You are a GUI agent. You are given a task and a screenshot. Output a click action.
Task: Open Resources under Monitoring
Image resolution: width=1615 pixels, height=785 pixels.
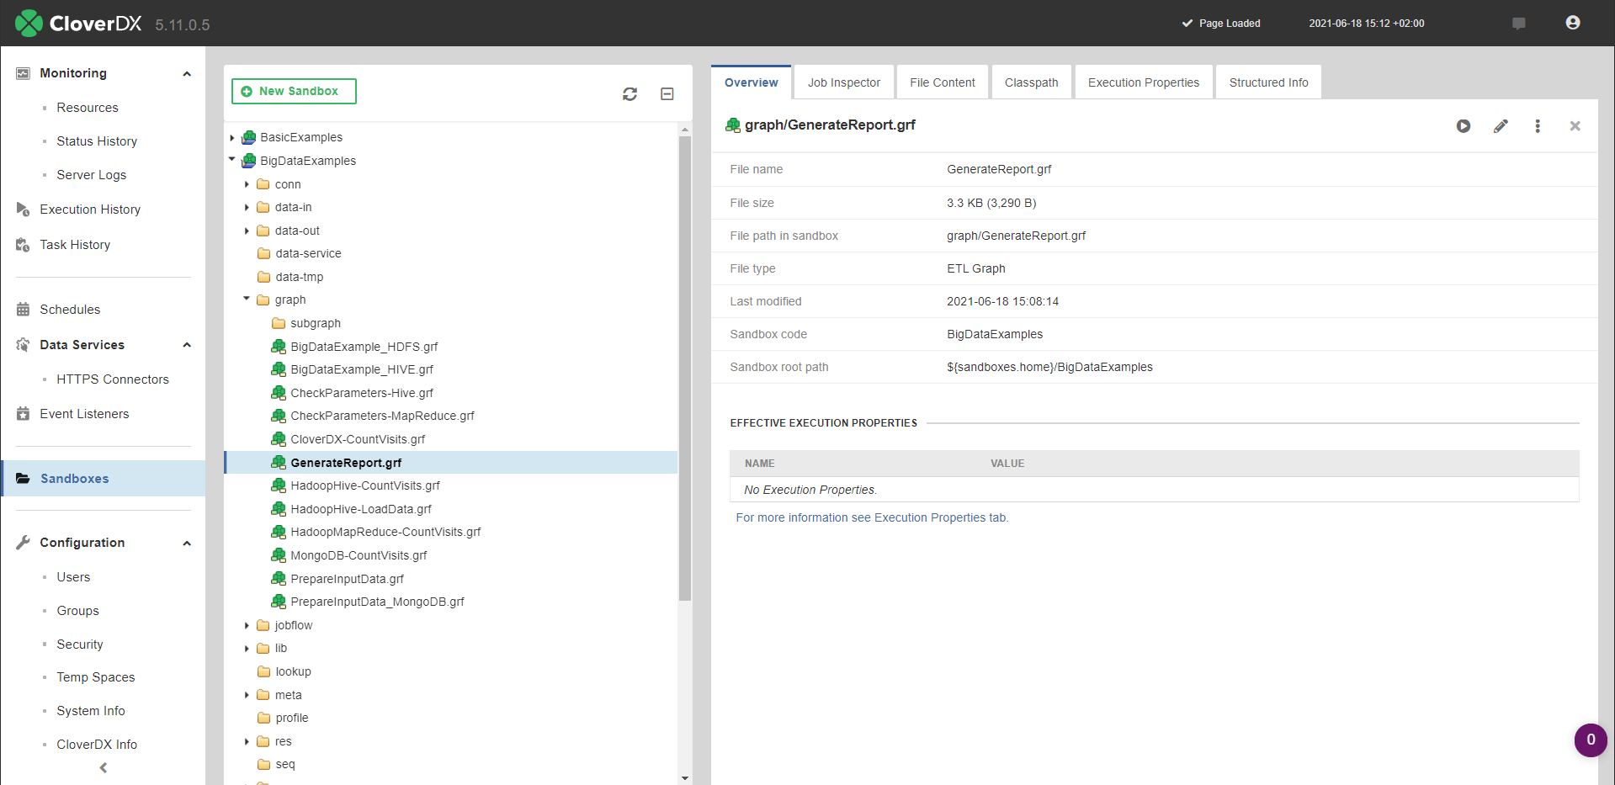click(88, 108)
